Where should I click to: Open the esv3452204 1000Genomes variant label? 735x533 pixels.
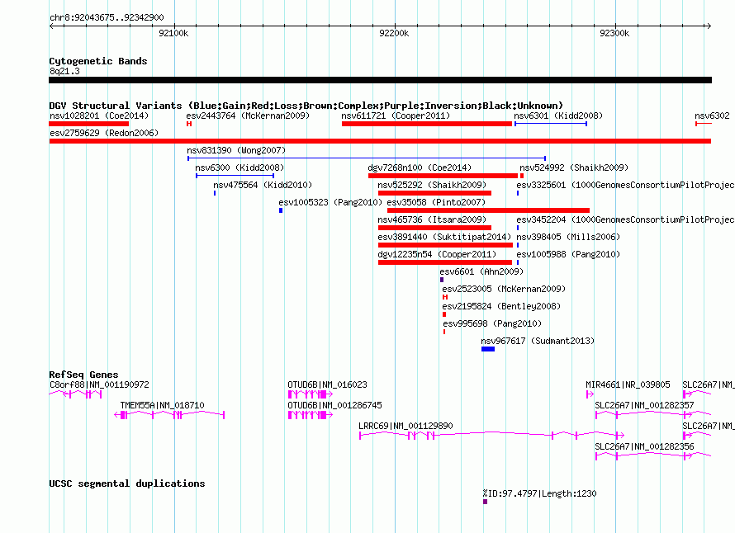(625, 219)
